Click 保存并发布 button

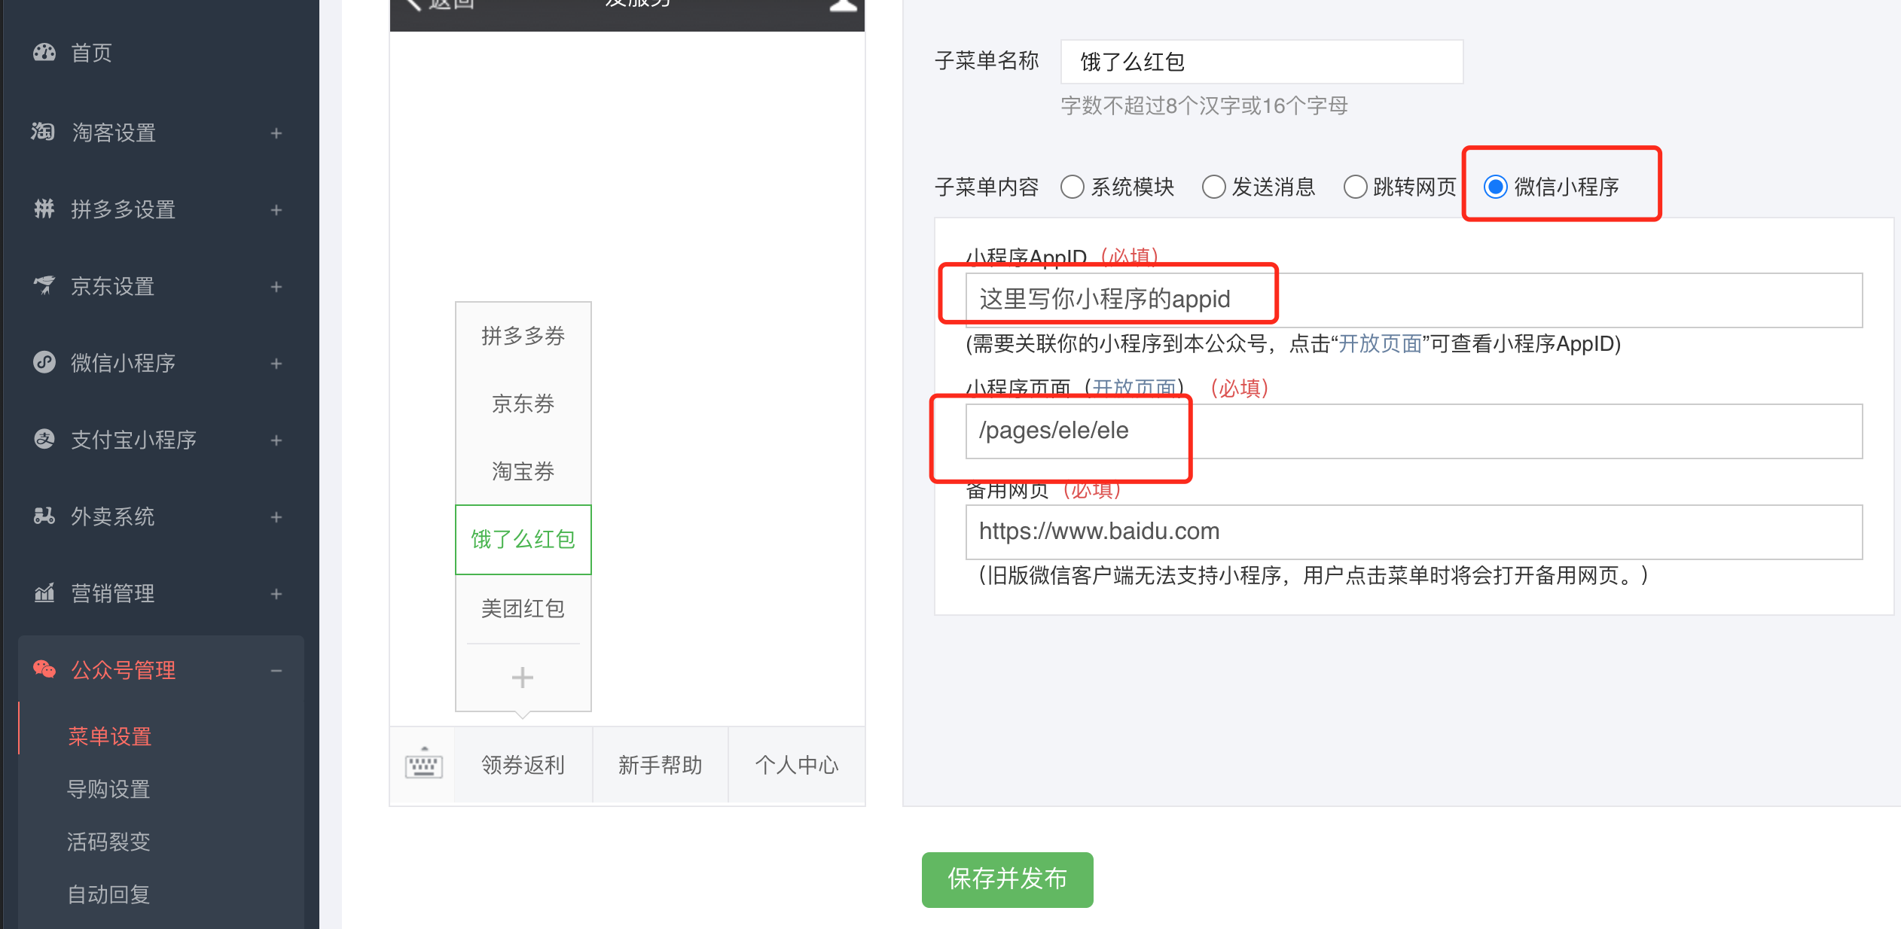(x=1007, y=879)
